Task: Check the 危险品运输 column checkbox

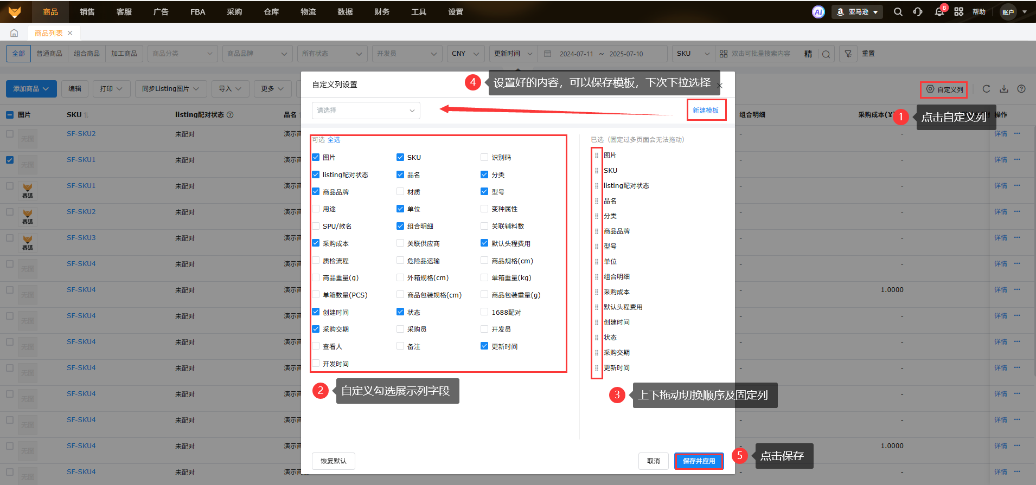Action: pyautogui.click(x=400, y=261)
